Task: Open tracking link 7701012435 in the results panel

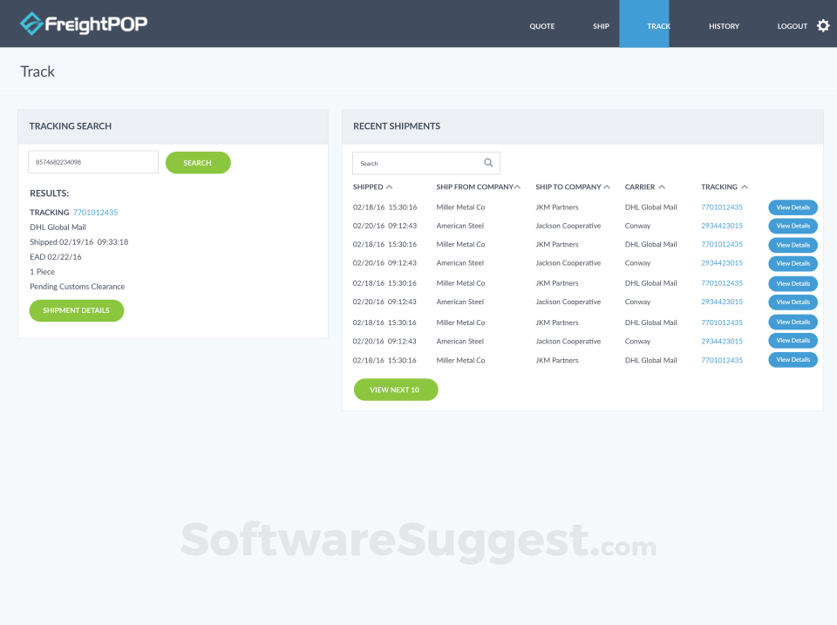Action: (96, 212)
